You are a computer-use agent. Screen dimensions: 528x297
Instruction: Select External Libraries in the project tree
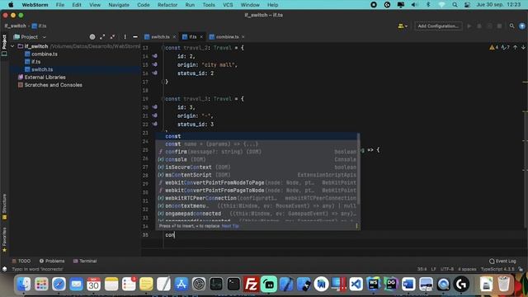click(x=45, y=77)
